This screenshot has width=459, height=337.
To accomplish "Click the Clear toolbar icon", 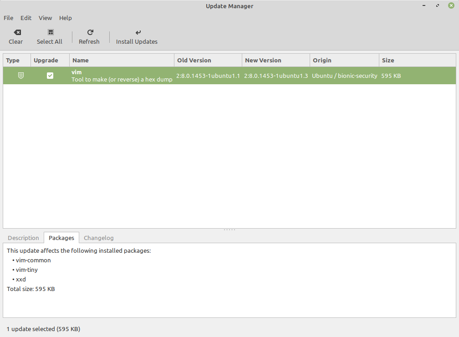I will click(17, 32).
